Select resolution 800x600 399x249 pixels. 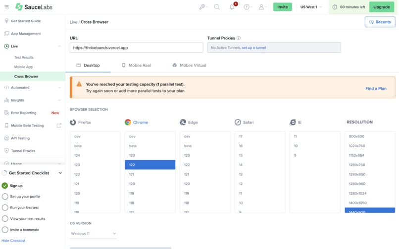click(370, 136)
